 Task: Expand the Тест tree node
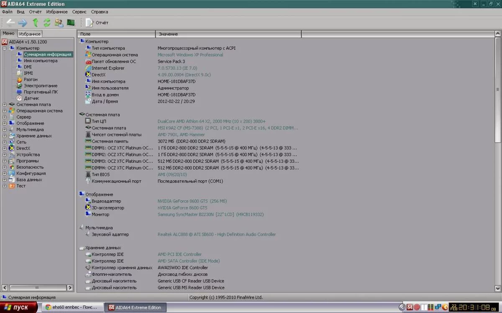tap(5, 186)
